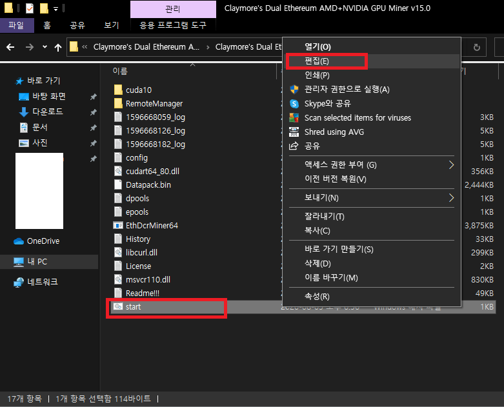
Task: Open the recent locations dropdown arrow
Action: click(x=45, y=47)
